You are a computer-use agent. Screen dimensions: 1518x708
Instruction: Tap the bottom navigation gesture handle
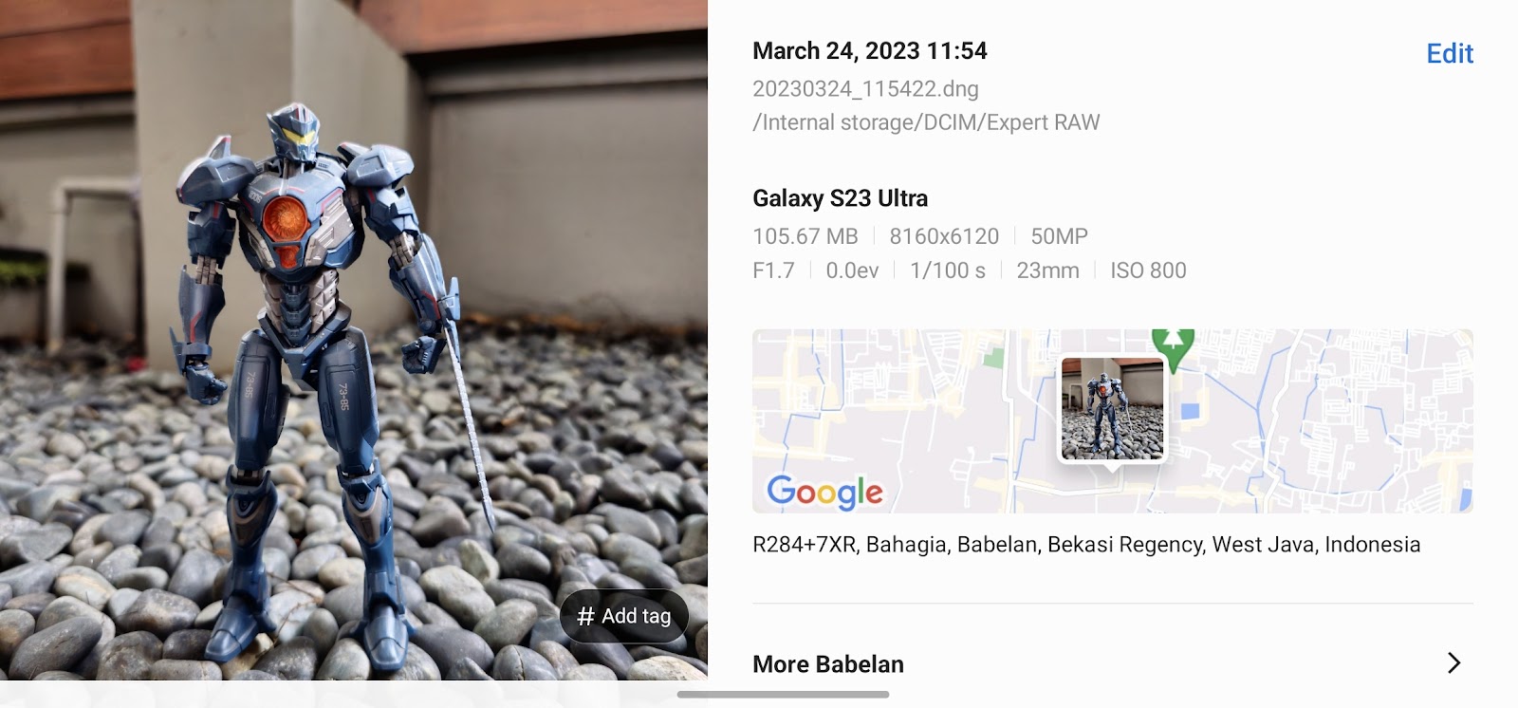783,695
